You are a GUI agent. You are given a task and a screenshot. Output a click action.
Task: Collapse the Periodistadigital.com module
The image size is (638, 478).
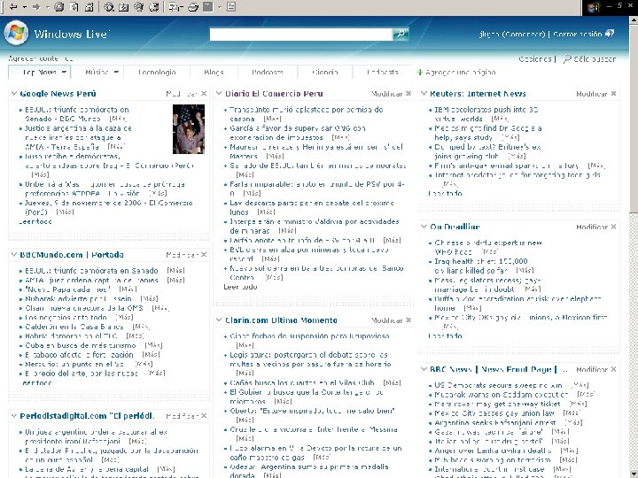tap(14, 416)
